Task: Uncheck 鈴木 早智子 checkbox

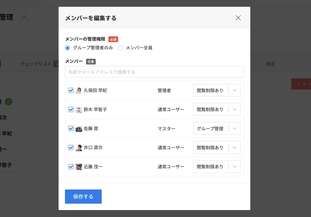Action: pos(71,109)
